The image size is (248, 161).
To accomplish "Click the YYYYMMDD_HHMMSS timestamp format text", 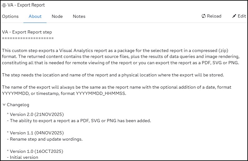I will (x=101, y=93).
